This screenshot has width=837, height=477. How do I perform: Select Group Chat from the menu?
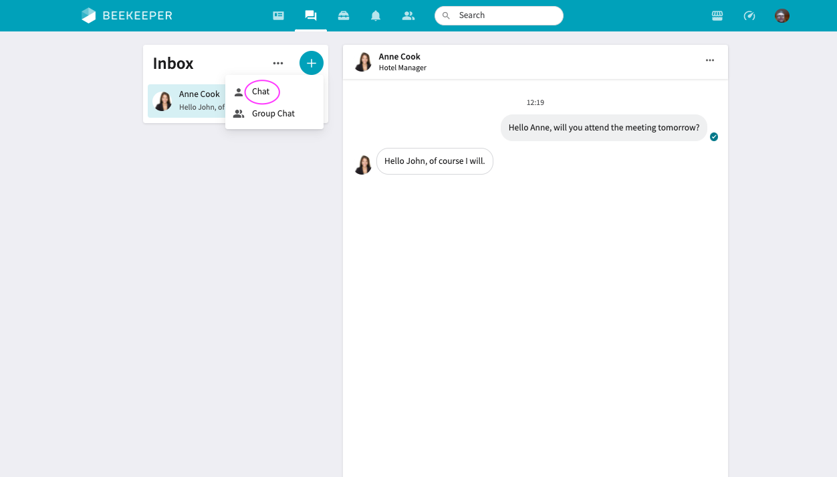click(x=273, y=114)
